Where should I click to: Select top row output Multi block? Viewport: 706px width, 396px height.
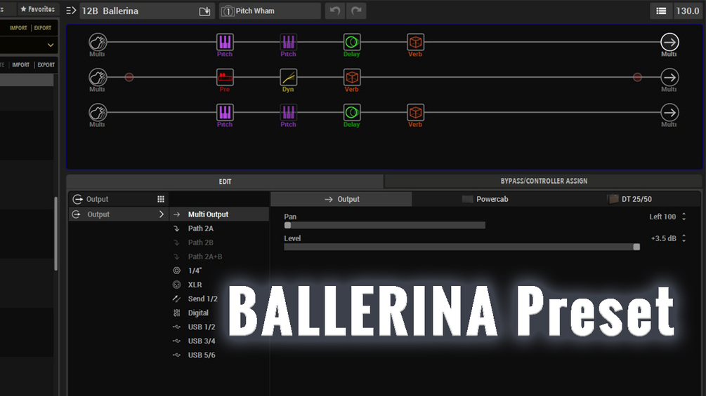click(669, 42)
